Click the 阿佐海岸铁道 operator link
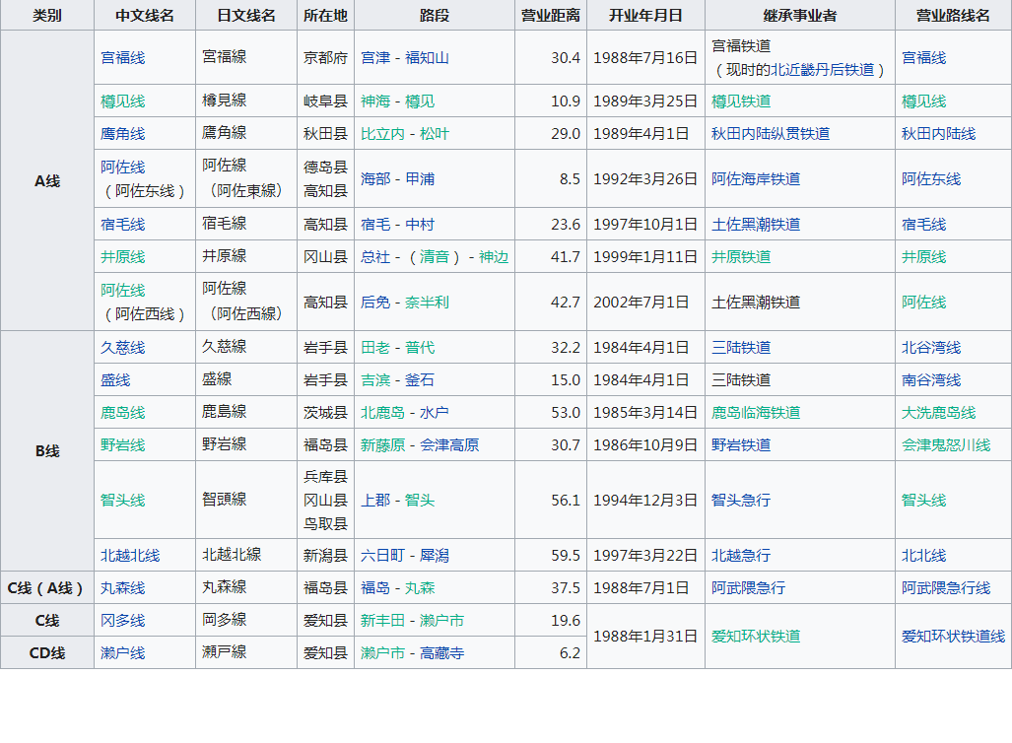Viewport: 1012px width, 743px height. coord(756,178)
